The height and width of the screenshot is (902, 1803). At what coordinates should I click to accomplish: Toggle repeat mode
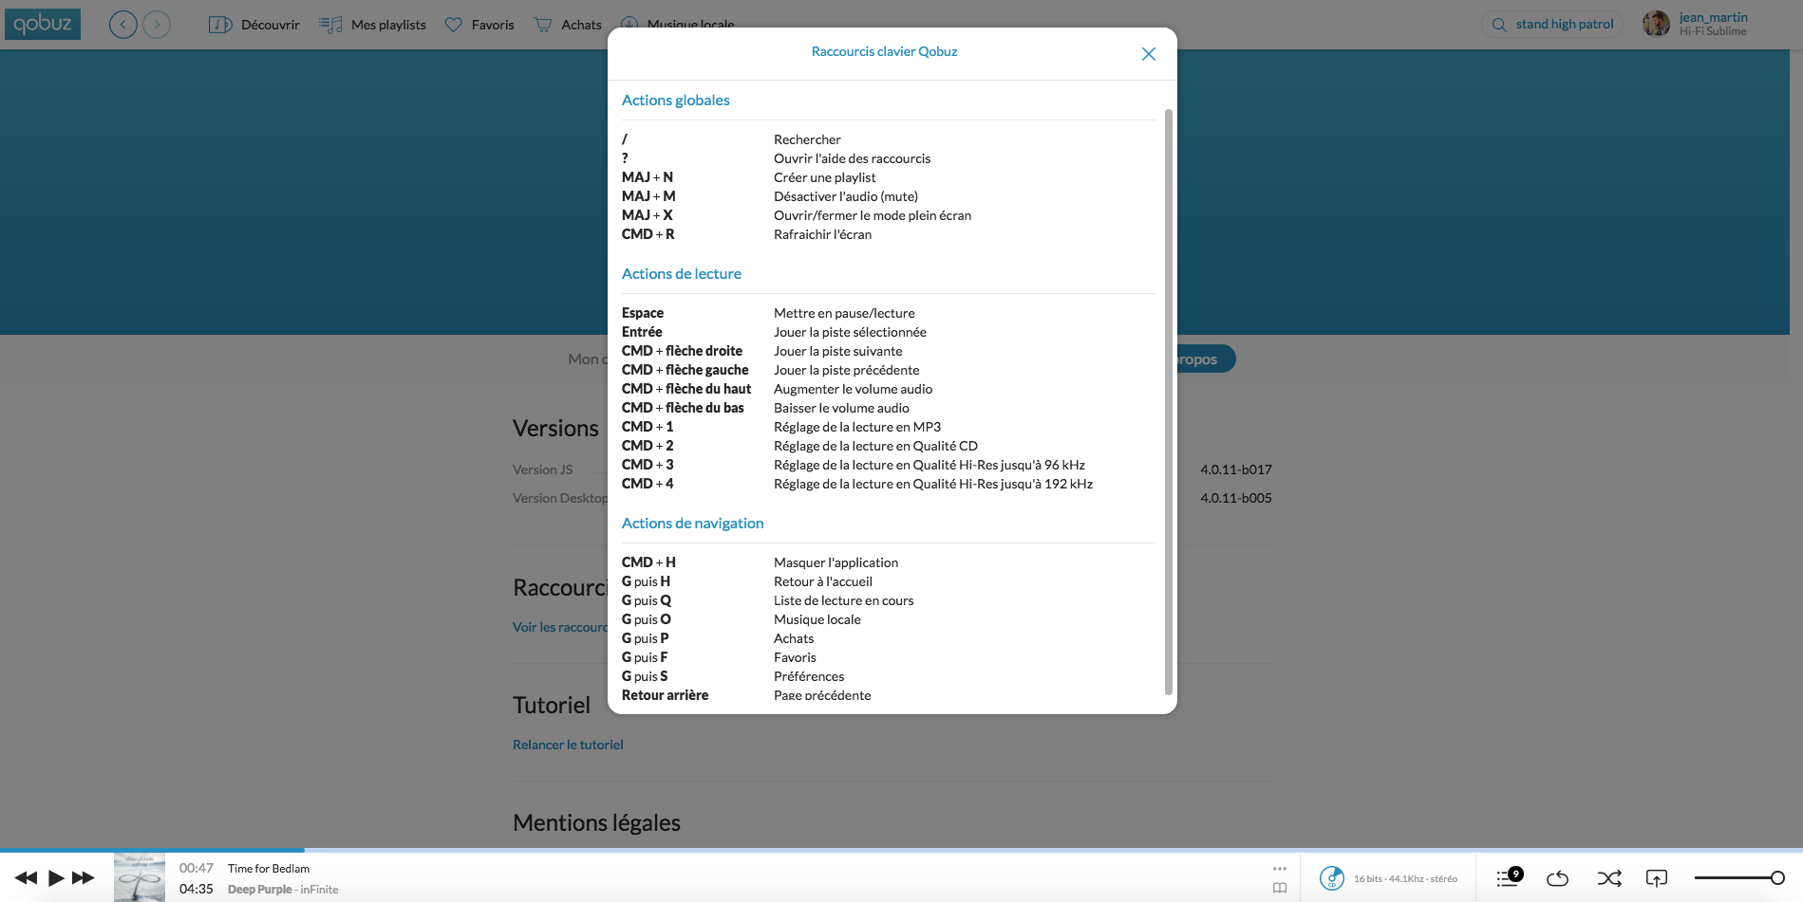pyautogui.click(x=1558, y=878)
